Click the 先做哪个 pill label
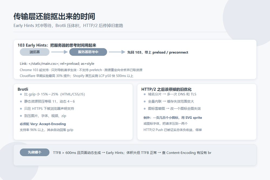270x180 pixels. pos(35,152)
